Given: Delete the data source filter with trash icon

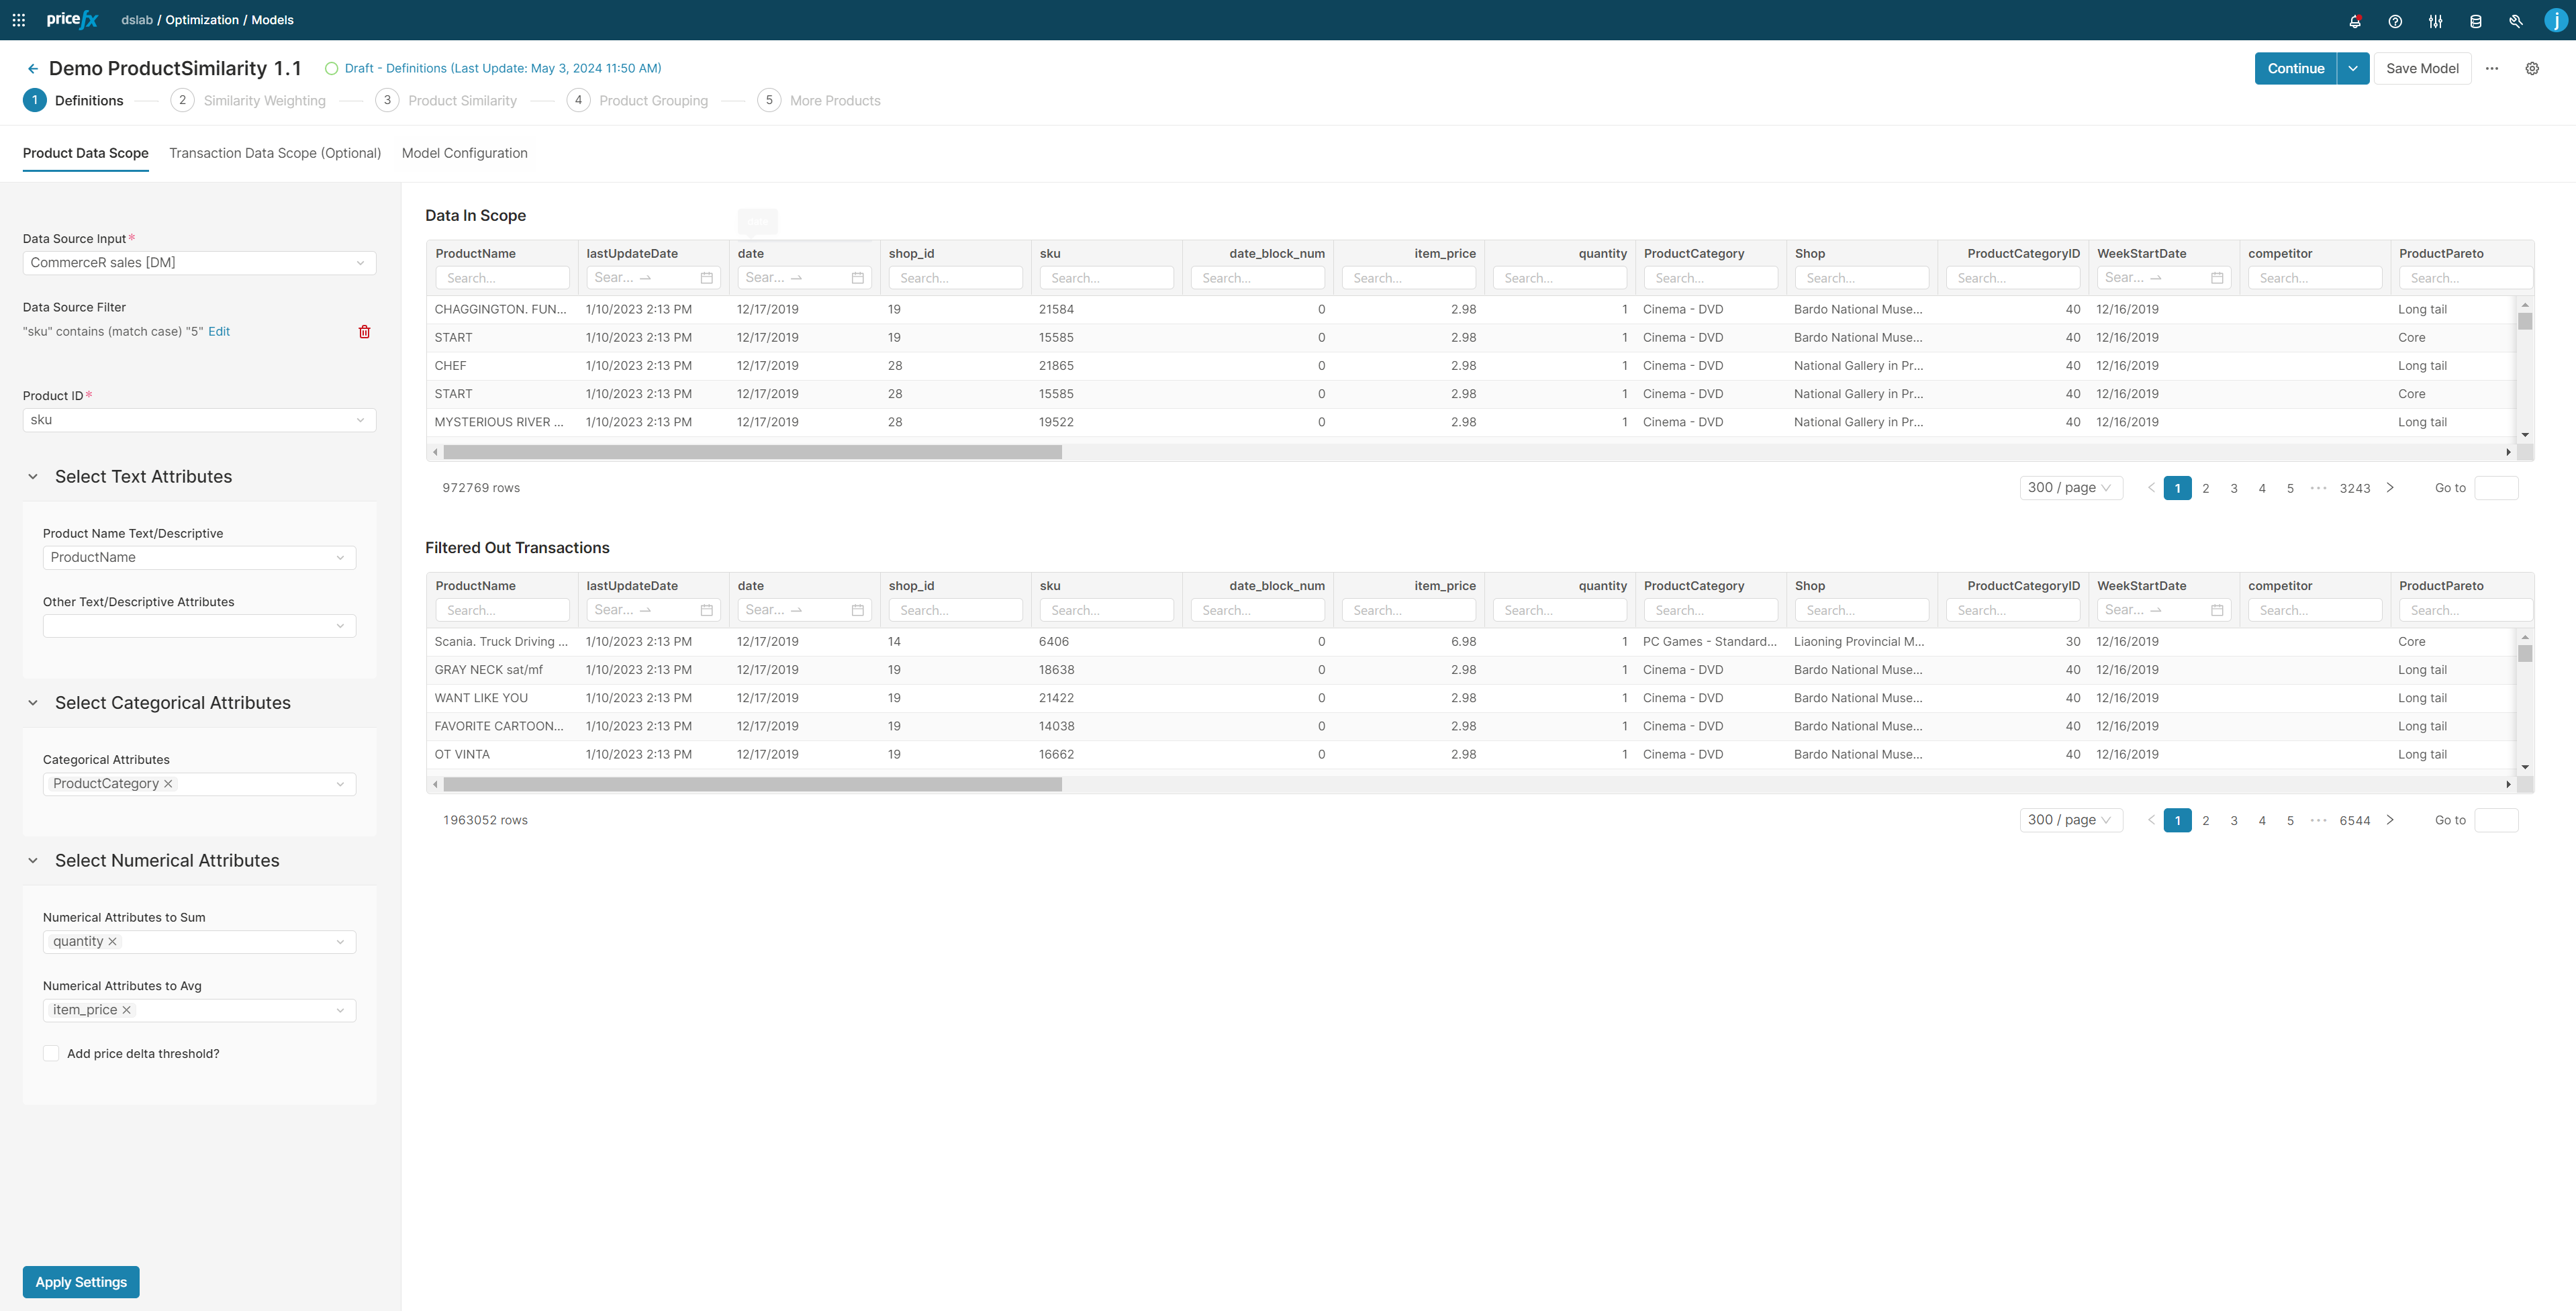Looking at the screenshot, I should click(364, 332).
